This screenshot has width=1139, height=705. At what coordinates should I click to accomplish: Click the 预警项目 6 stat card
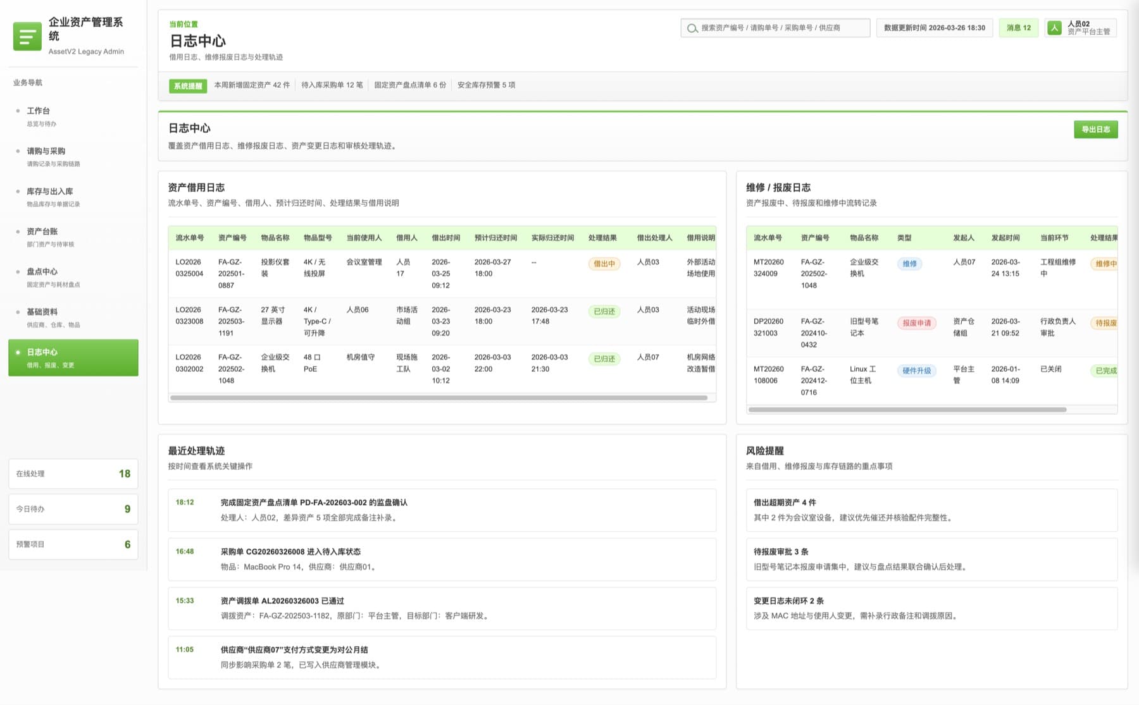(73, 544)
